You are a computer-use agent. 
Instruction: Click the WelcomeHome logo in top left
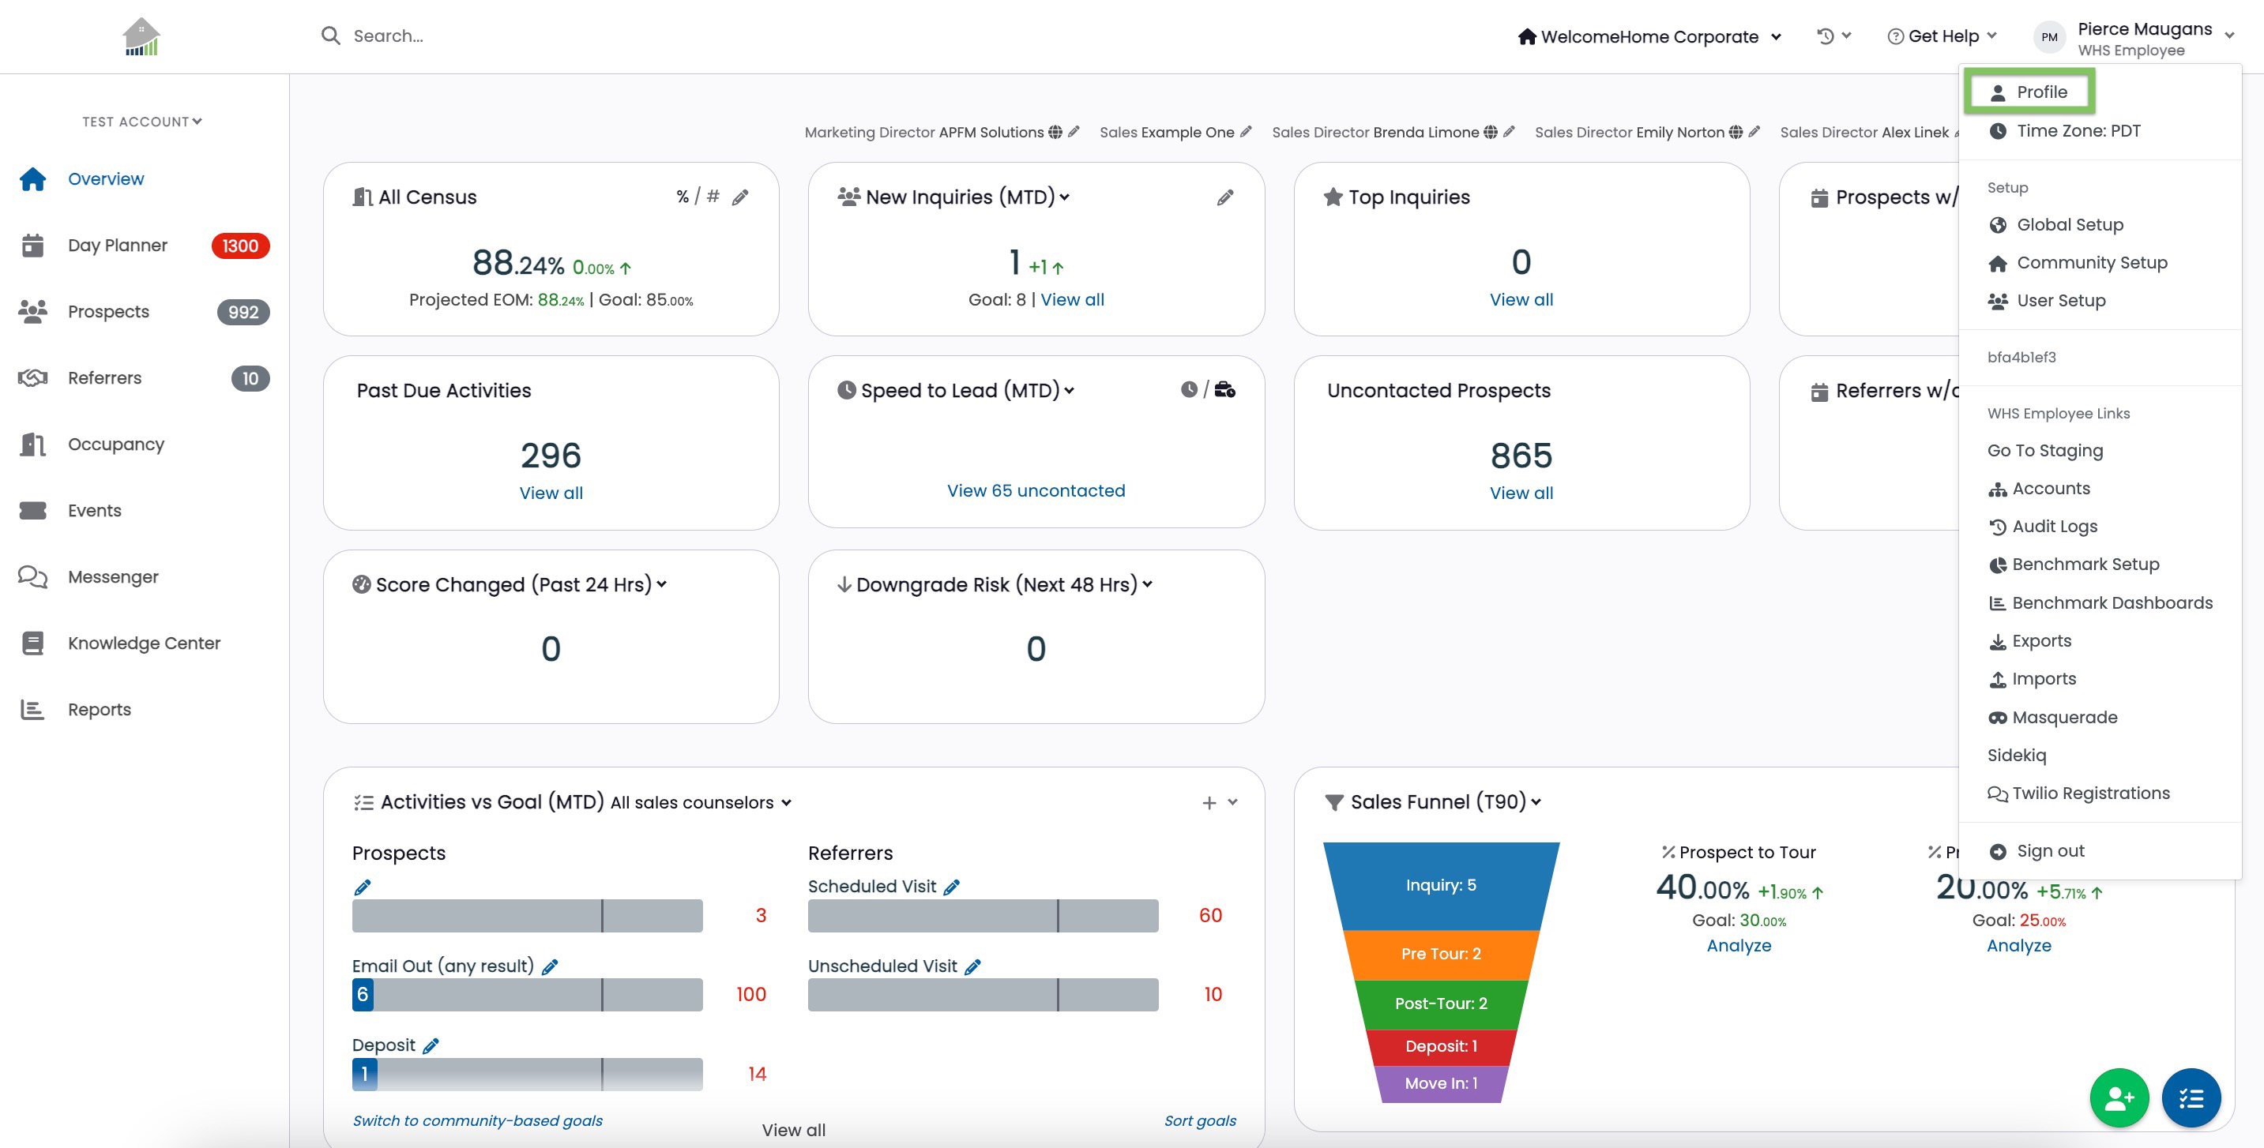[141, 36]
